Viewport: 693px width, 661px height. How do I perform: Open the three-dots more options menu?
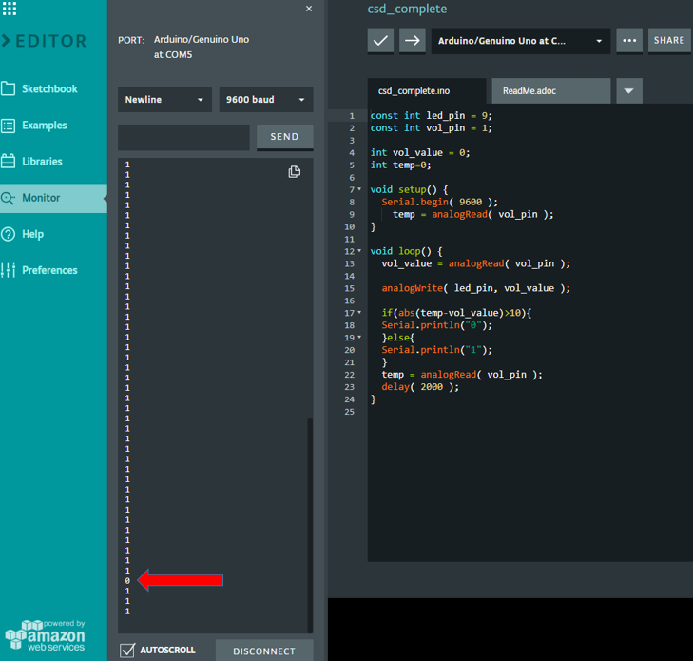tap(629, 41)
